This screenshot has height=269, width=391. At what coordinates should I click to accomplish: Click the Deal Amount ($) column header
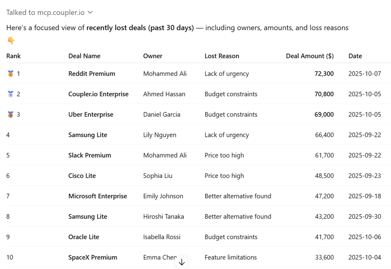tap(310, 56)
